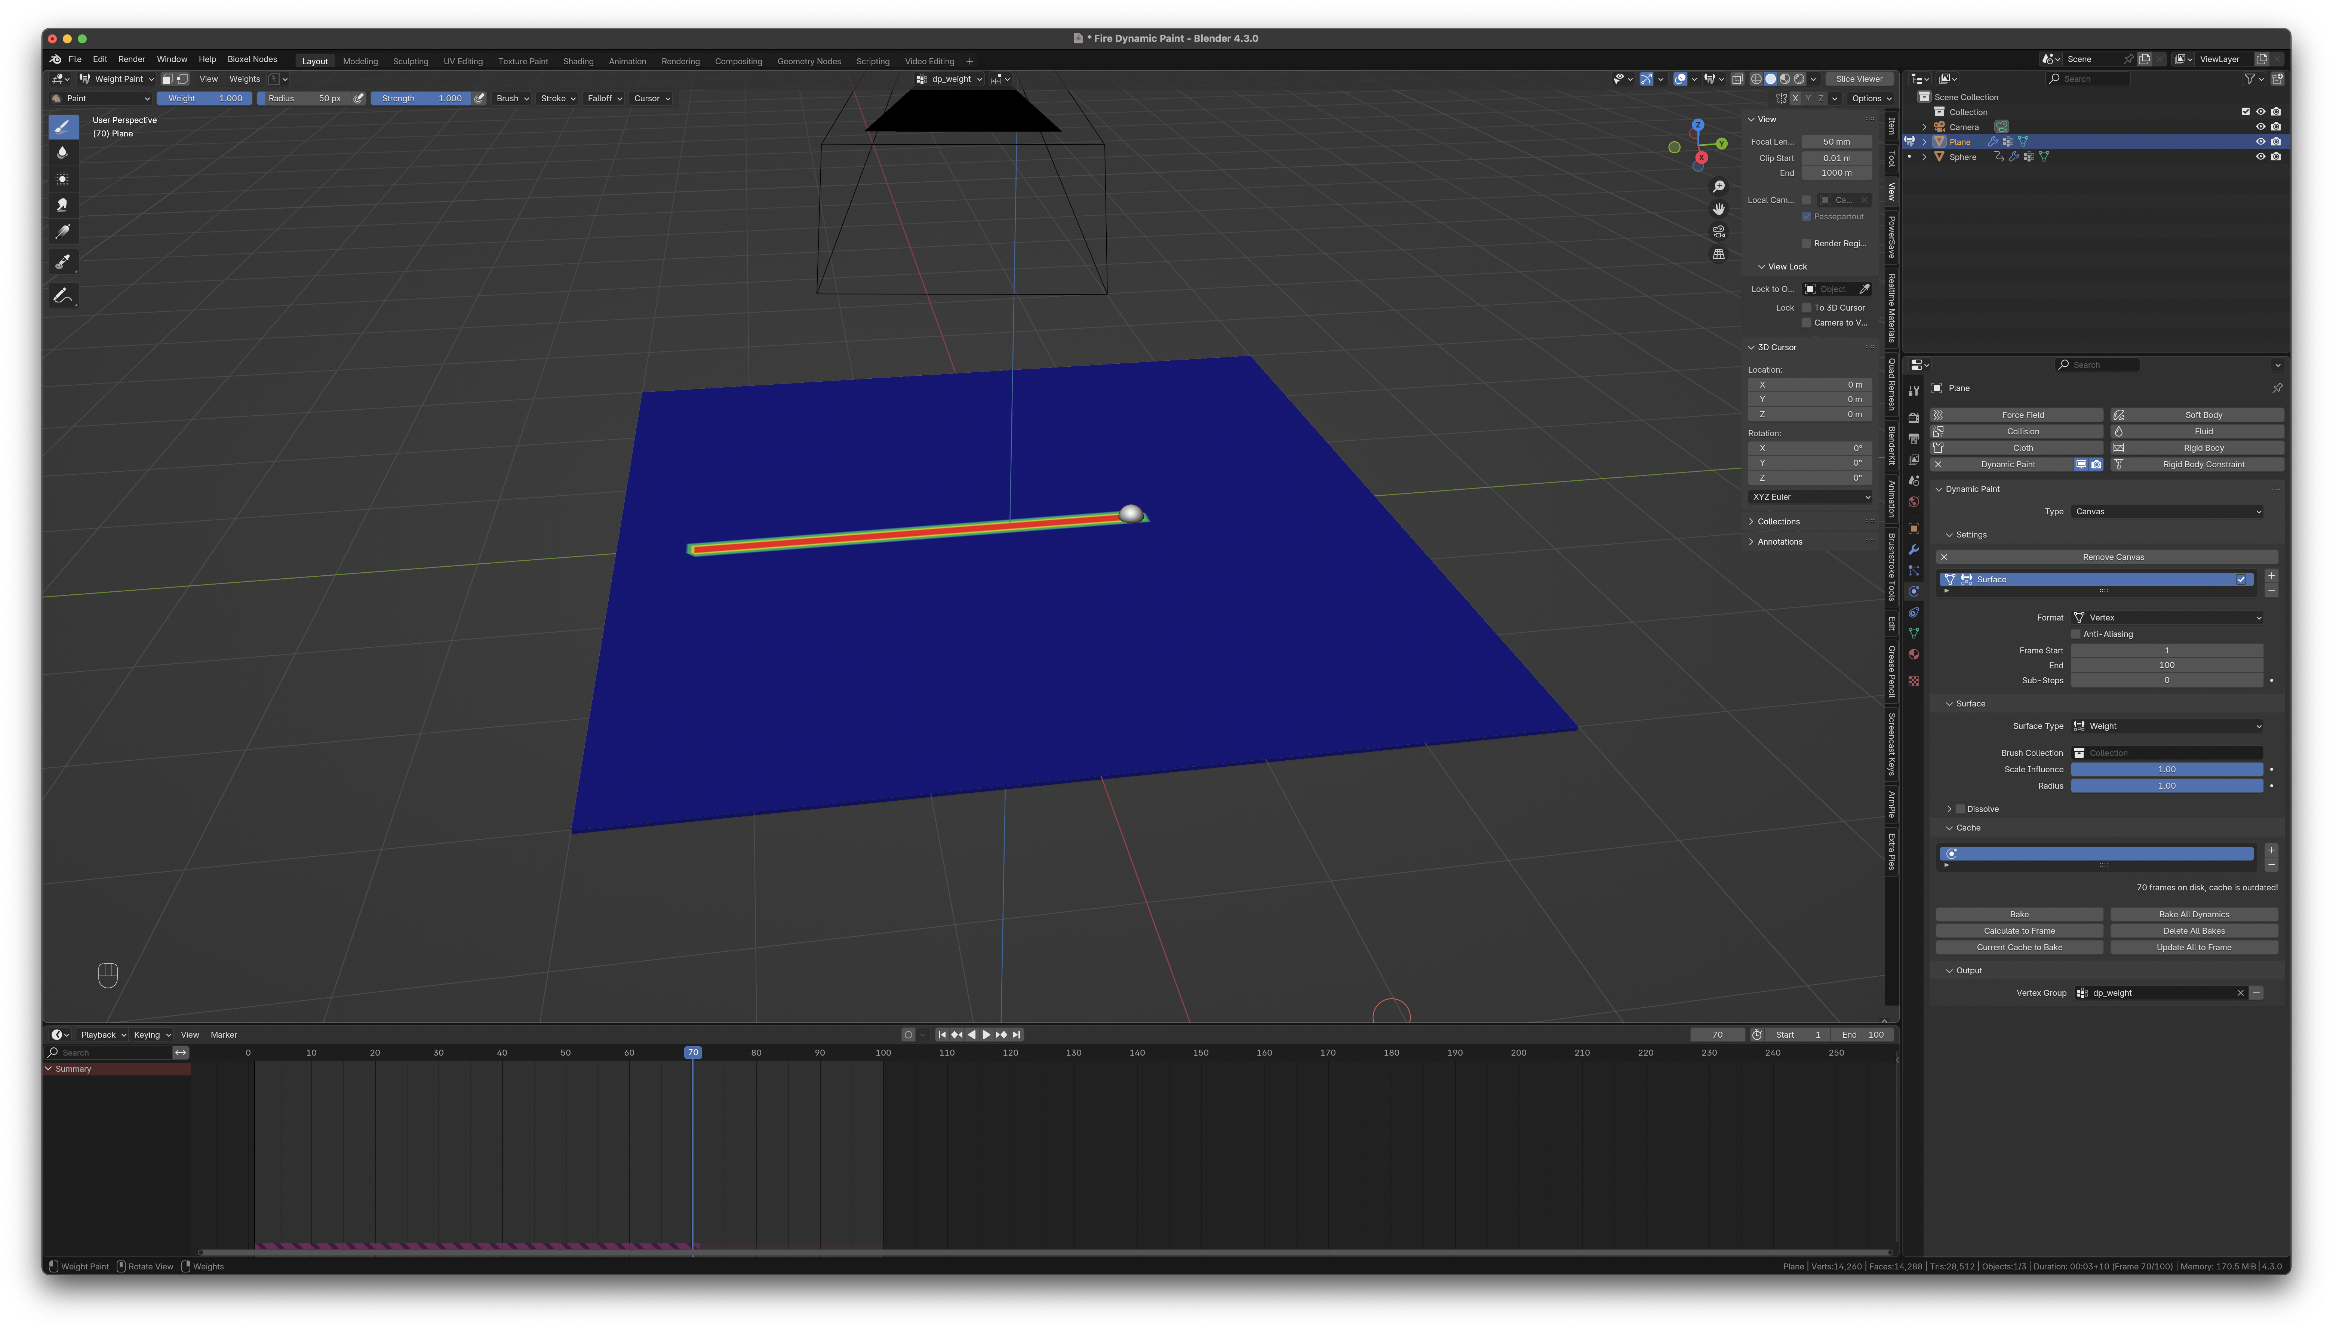Add Force Field physics
The height and width of the screenshot is (1330, 2333).
(2017, 415)
